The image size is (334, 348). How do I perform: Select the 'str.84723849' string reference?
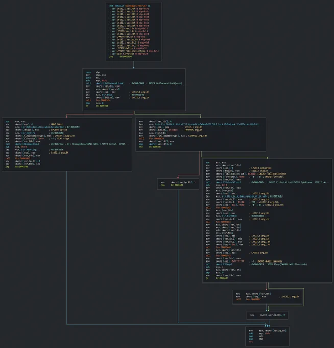229,216
